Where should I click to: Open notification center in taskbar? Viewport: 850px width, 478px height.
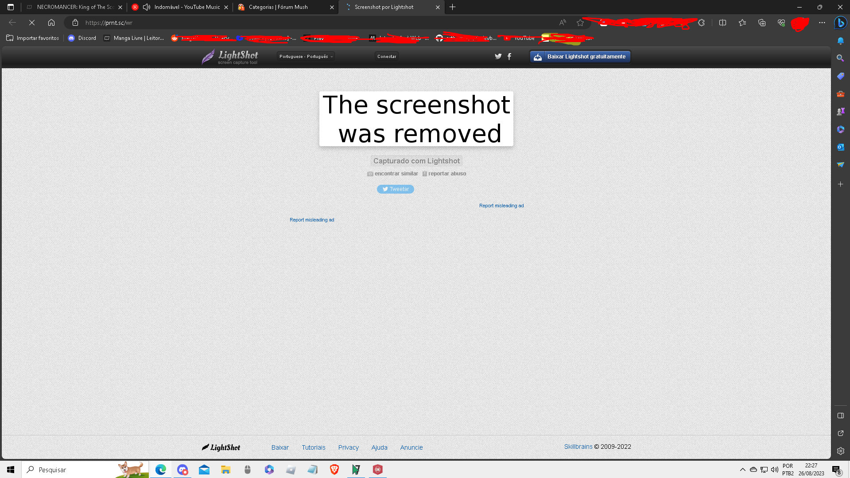[836, 470]
